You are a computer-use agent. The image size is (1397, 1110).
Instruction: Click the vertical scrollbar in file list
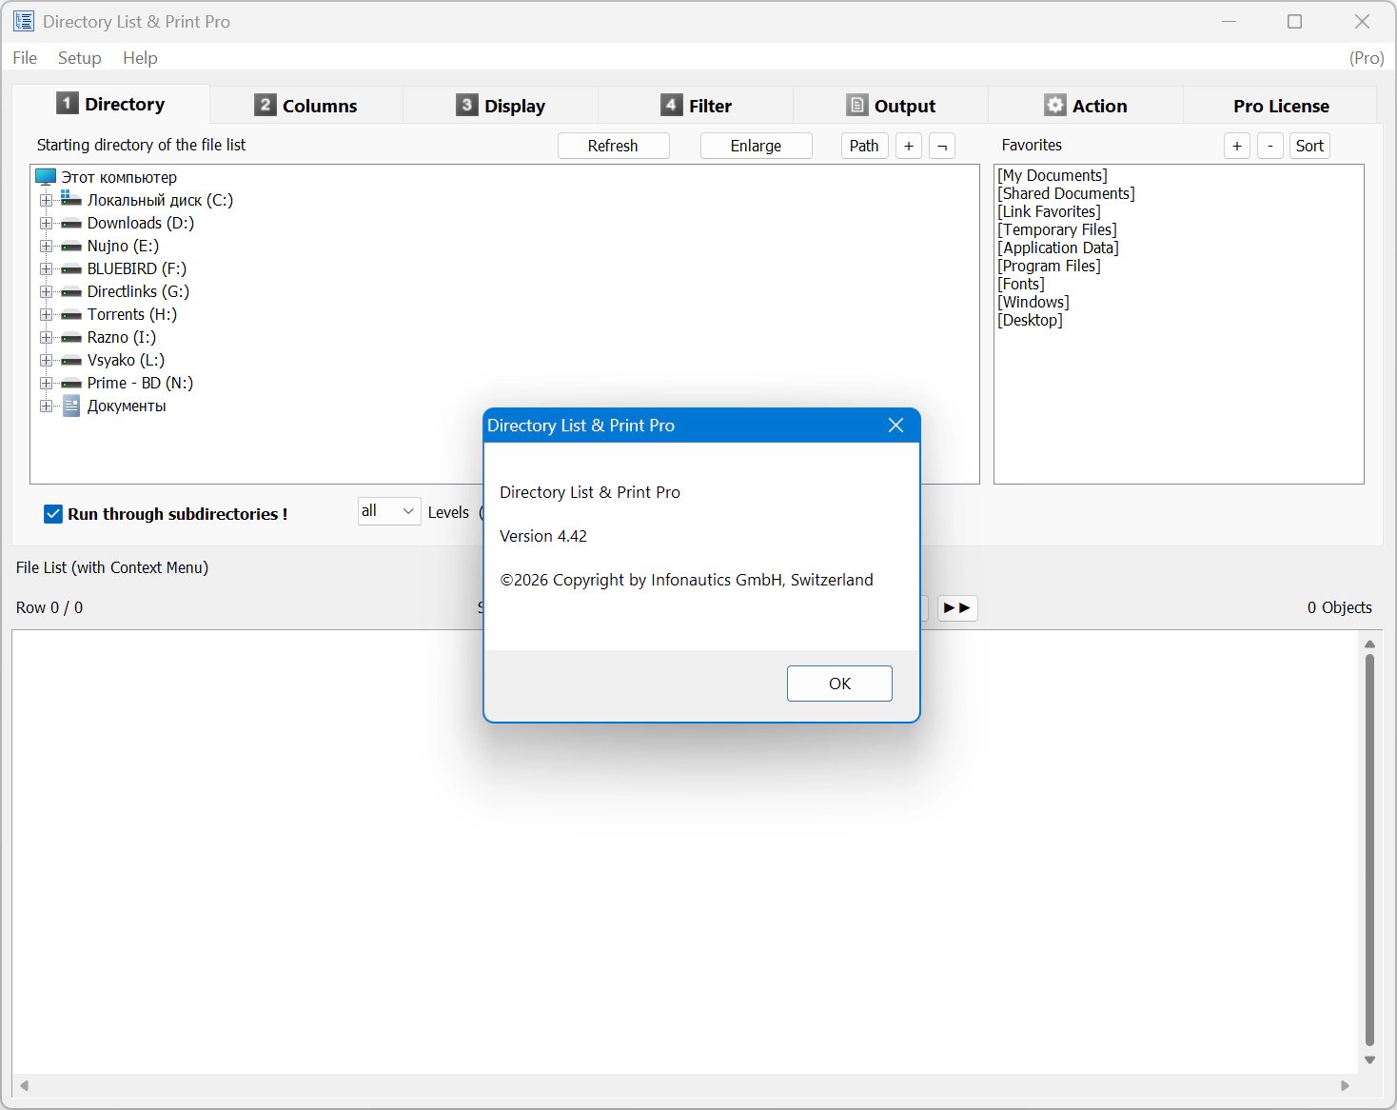(x=1369, y=847)
